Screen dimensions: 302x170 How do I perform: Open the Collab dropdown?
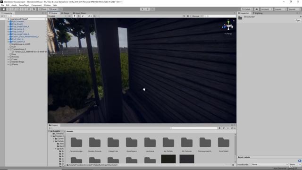pyautogui.click(x=247, y=9)
